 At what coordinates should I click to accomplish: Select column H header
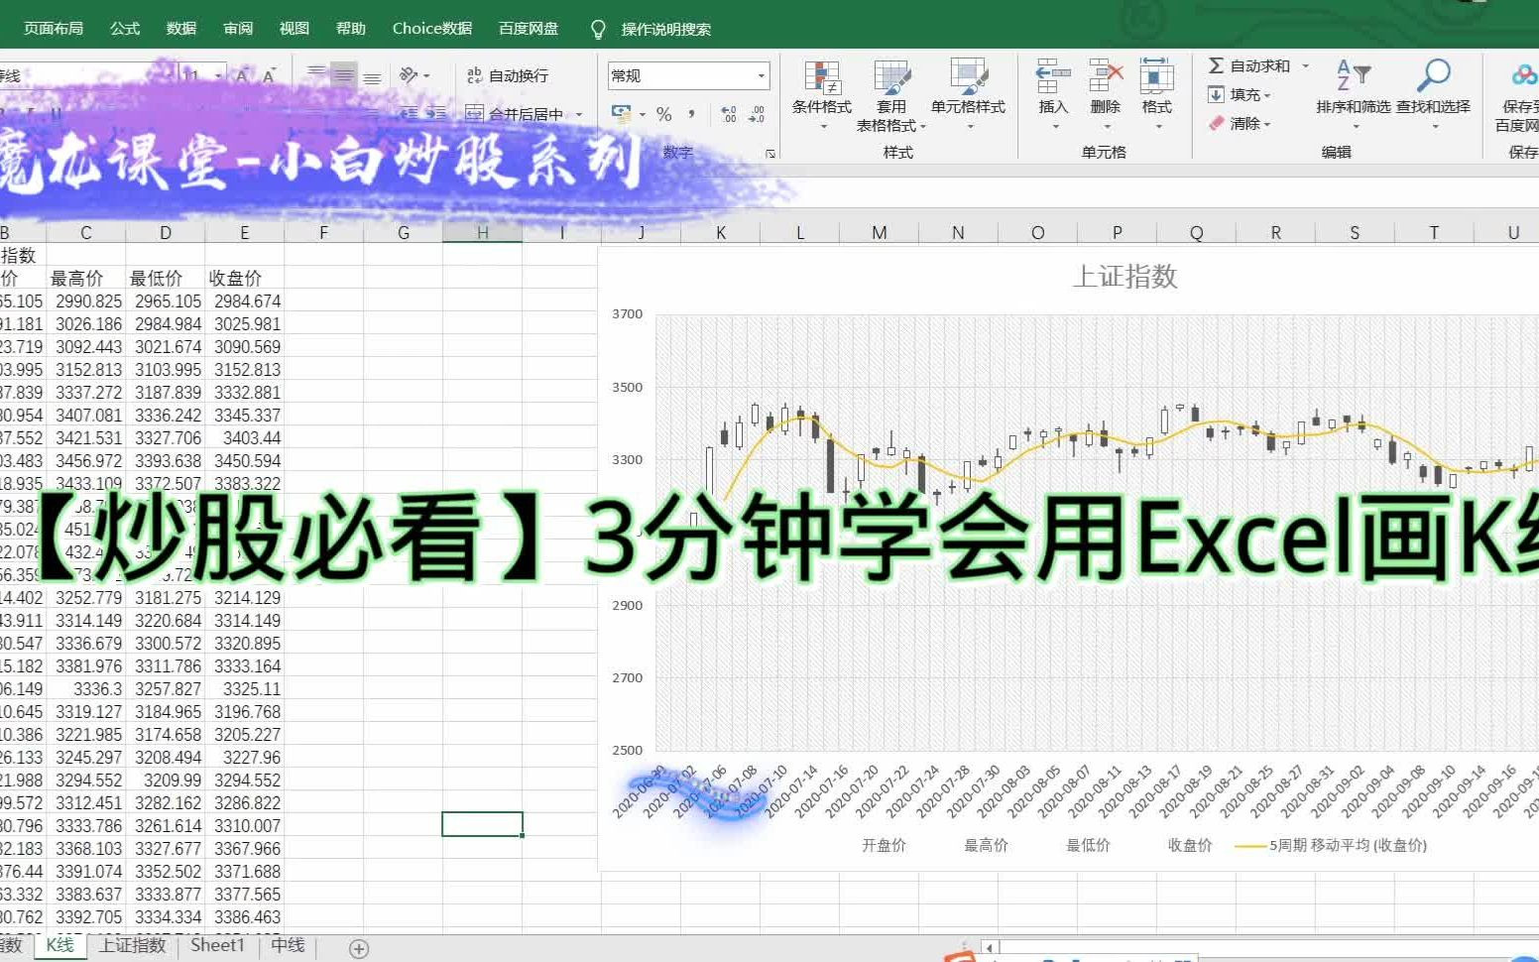coord(483,232)
